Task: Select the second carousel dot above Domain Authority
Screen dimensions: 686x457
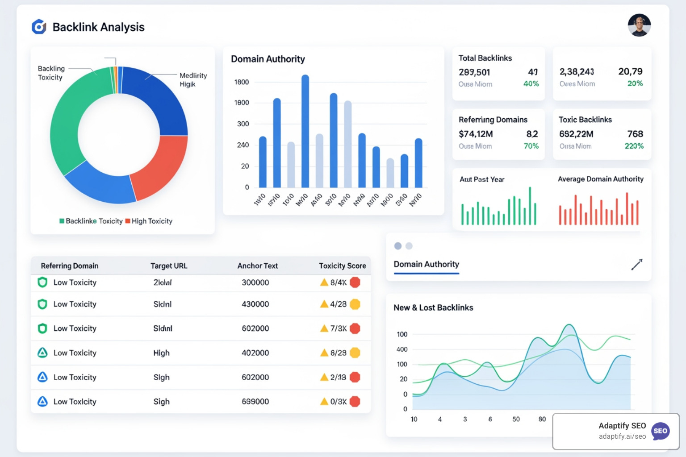Action: point(409,245)
